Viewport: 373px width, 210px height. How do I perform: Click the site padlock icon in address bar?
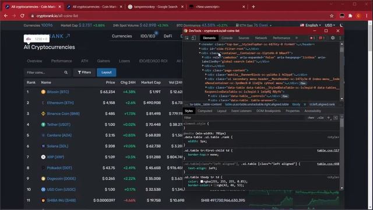pyautogui.click(x=33, y=16)
